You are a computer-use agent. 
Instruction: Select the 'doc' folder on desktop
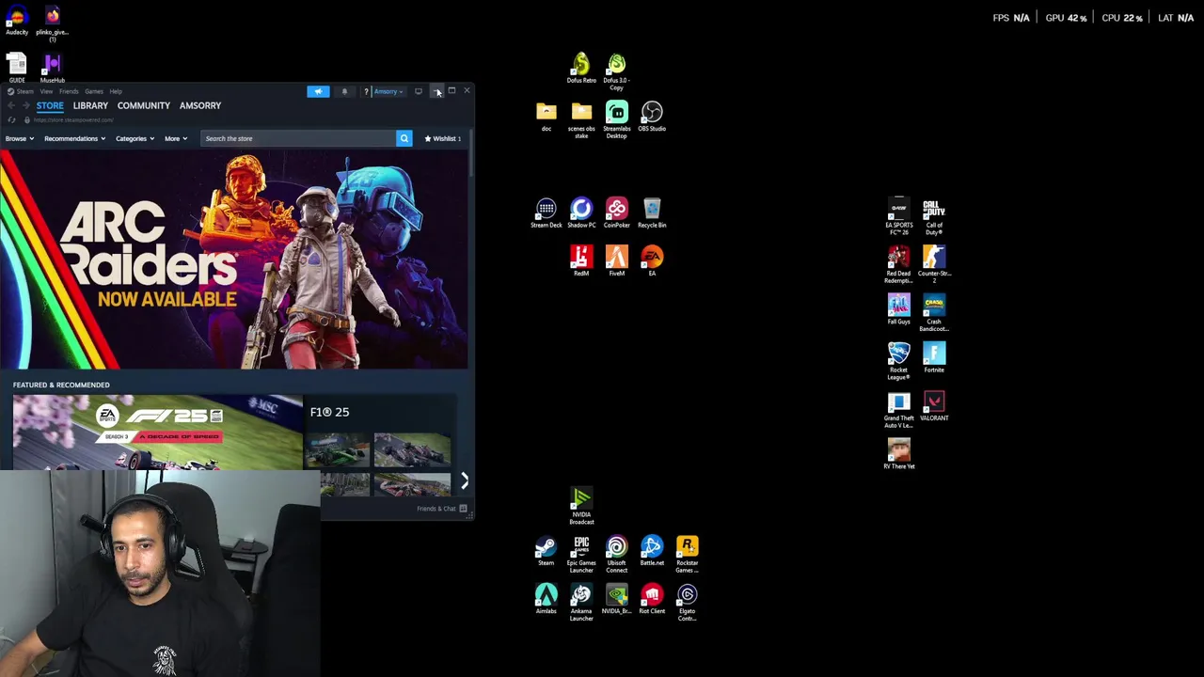tap(546, 117)
